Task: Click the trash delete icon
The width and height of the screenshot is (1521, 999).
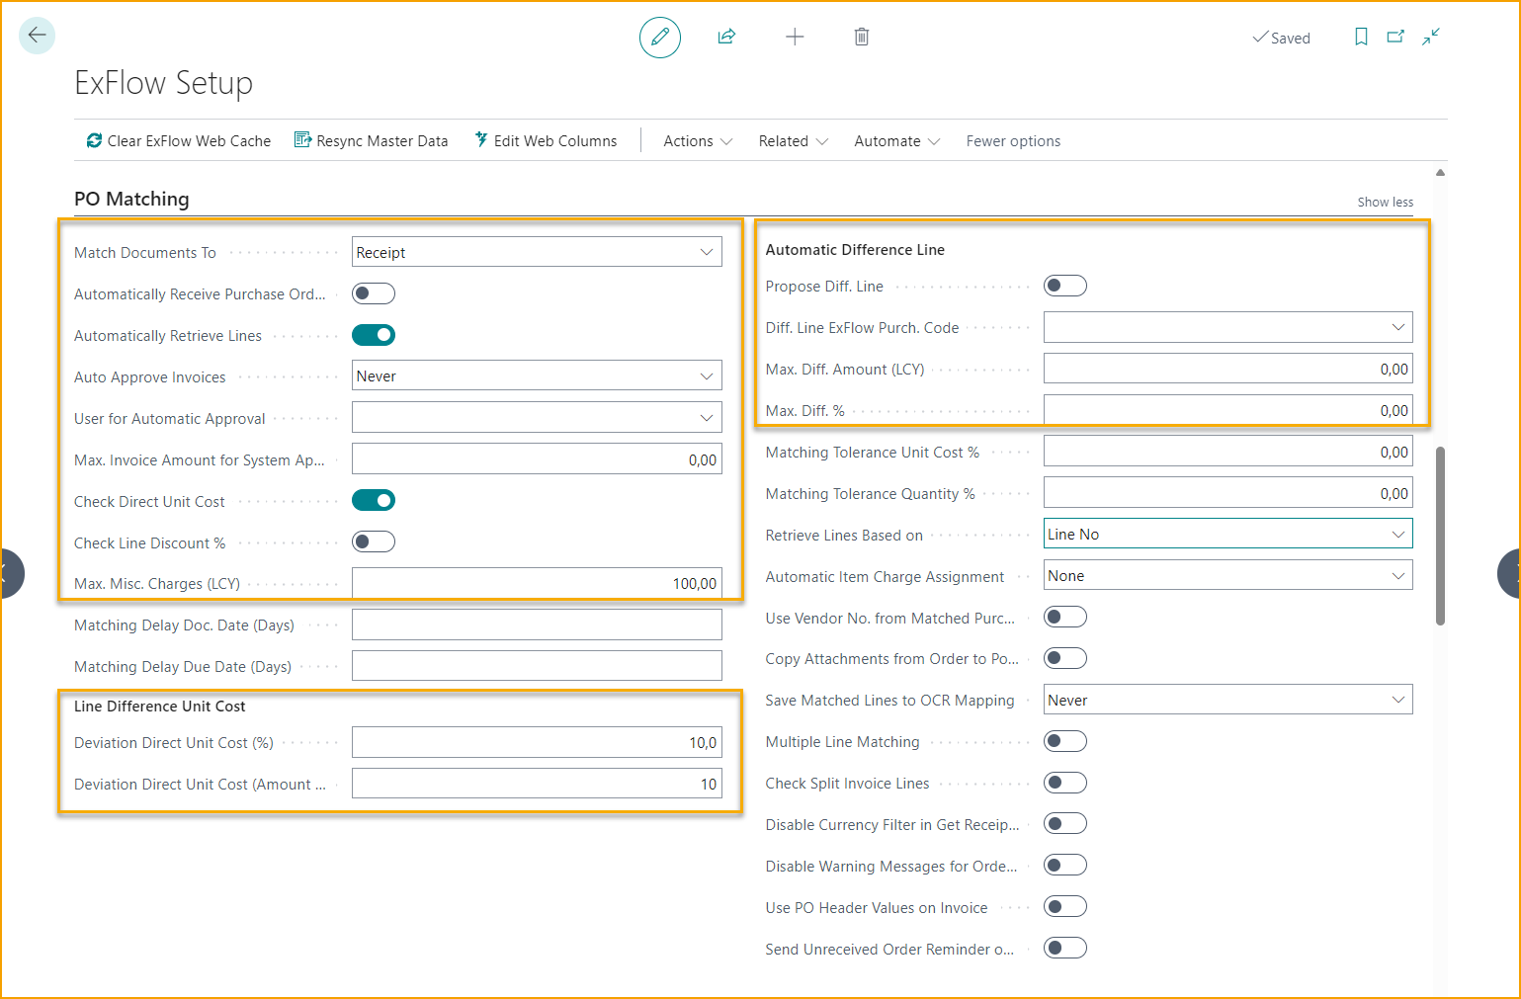Action: [x=862, y=37]
